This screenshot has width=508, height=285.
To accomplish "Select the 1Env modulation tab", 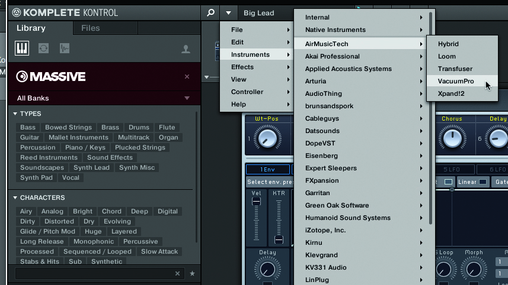I will 267,169.
